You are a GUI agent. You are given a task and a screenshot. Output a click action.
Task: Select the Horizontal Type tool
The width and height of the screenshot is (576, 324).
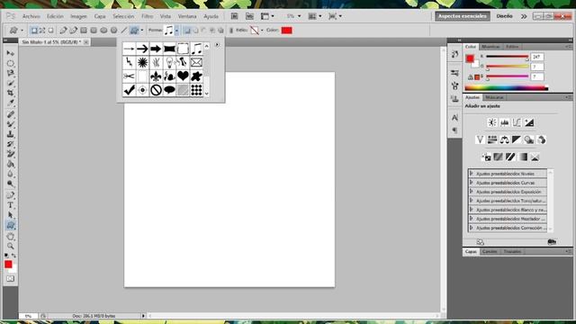[10, 206]
